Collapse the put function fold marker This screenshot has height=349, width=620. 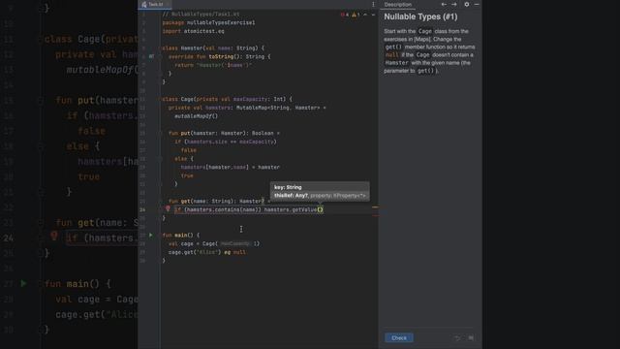pyautogui.click(x=161, y=134)
